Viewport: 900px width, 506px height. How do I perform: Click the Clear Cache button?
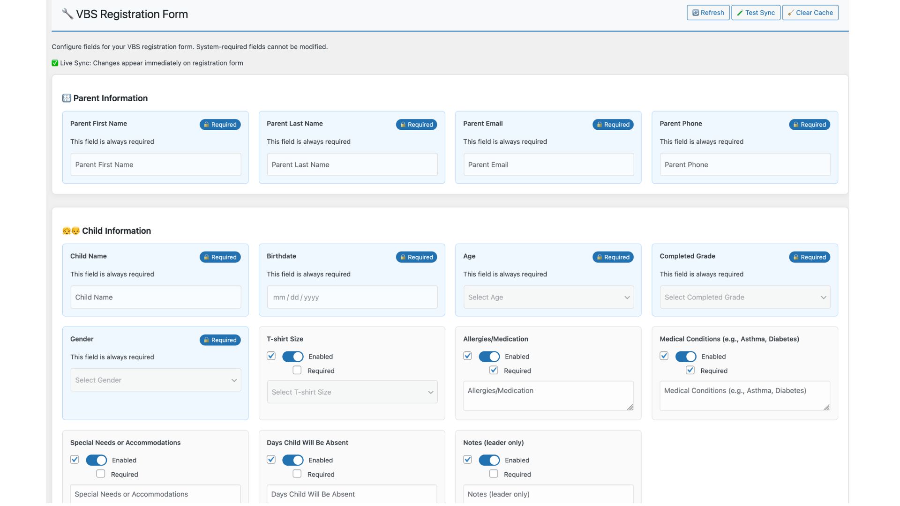point(810,13)
